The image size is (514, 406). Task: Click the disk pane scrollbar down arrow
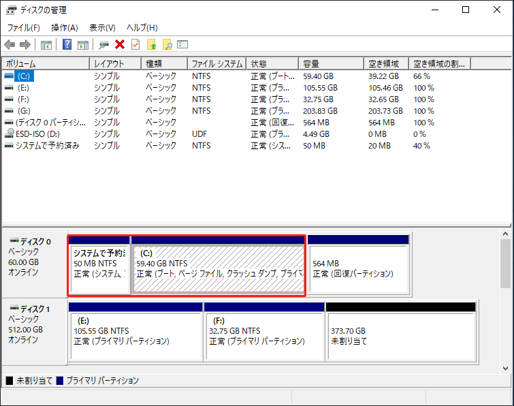(x=505, y=369)
